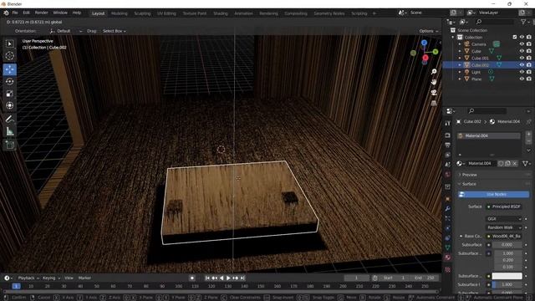Open the Render properties tab icon
Screen dimensions: 535x301
448,135
